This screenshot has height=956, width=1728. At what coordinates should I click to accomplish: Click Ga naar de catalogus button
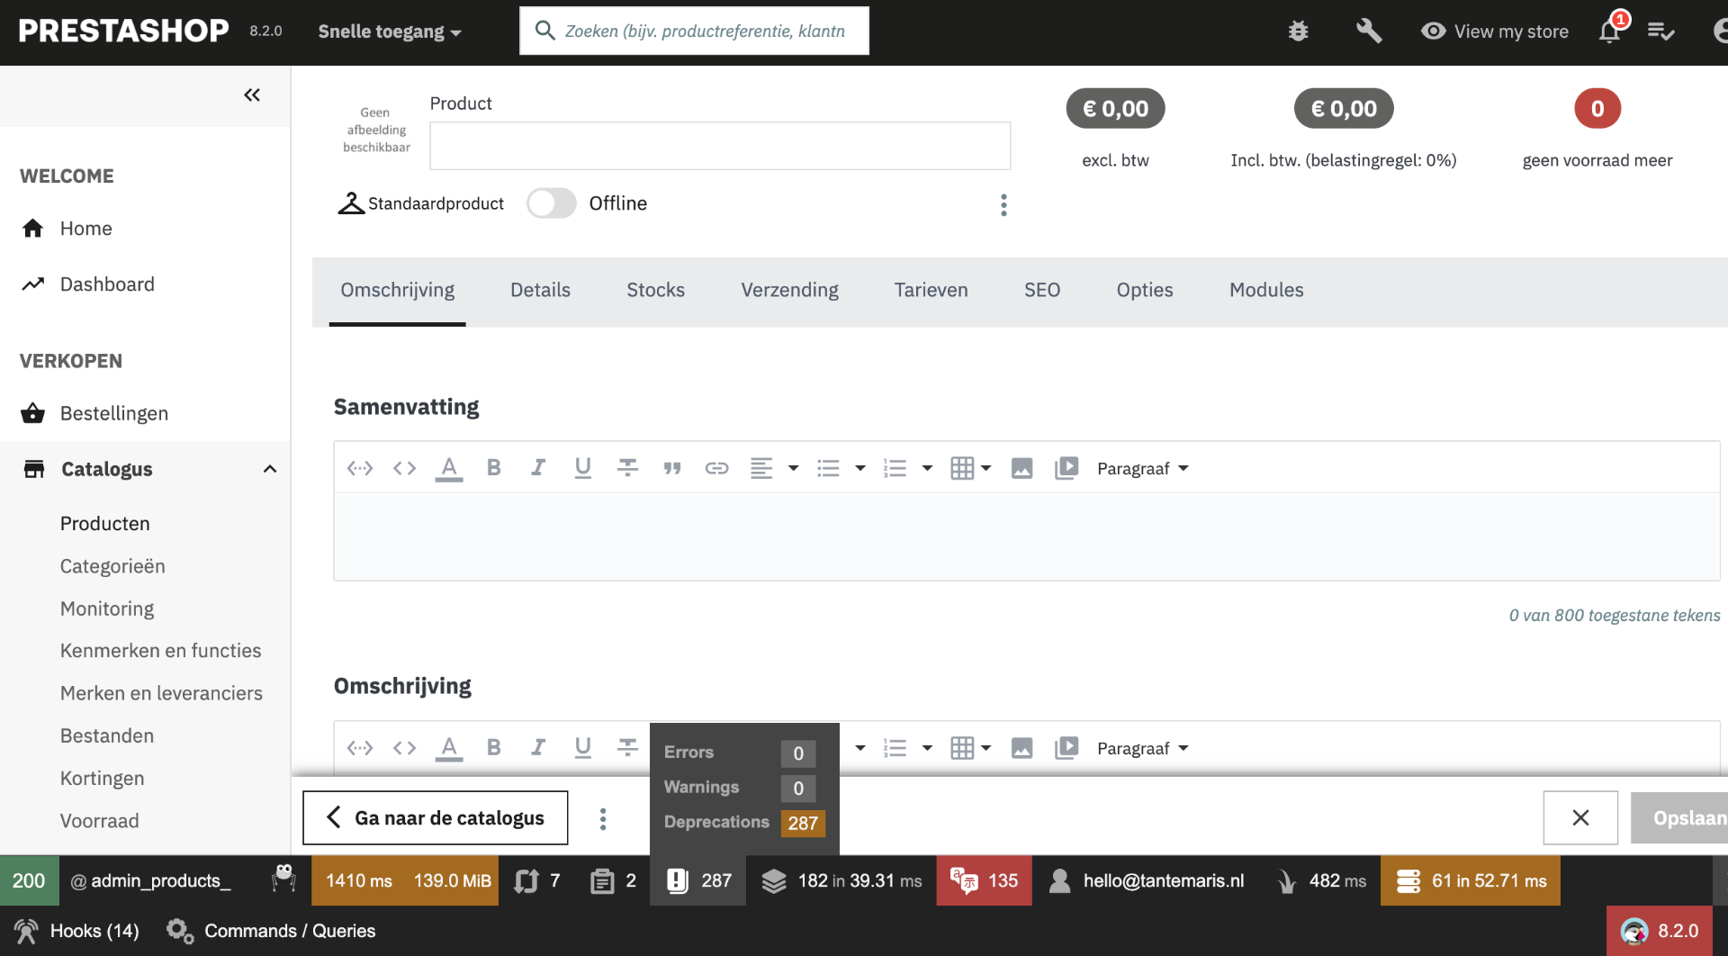(x=436, y=818)
